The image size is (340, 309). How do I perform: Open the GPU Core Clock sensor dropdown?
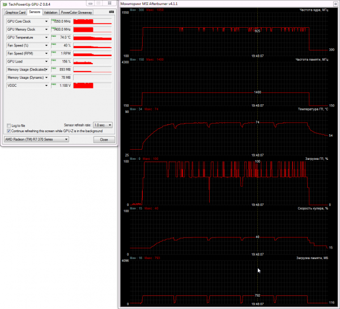pyautogui.click(x=46, y=22)
